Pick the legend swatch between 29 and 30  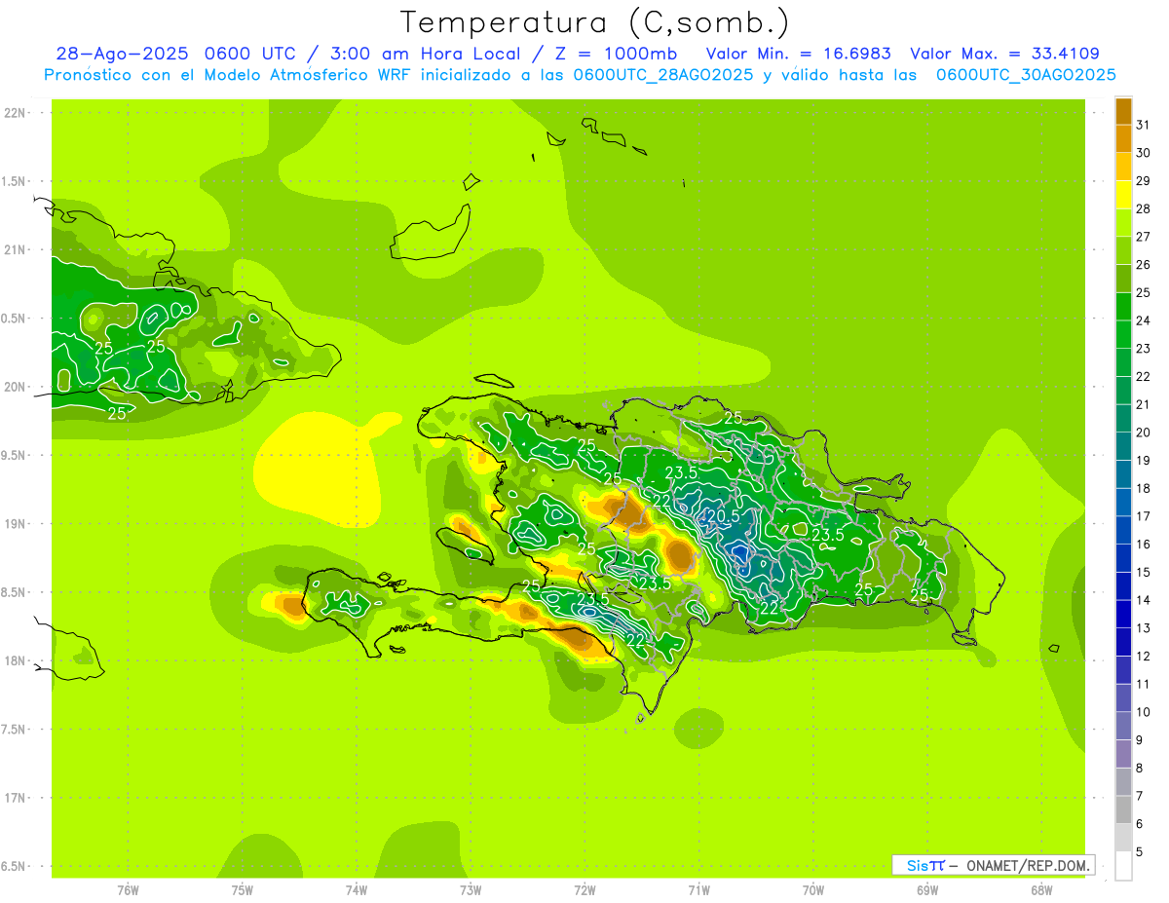coord(1123,167)
